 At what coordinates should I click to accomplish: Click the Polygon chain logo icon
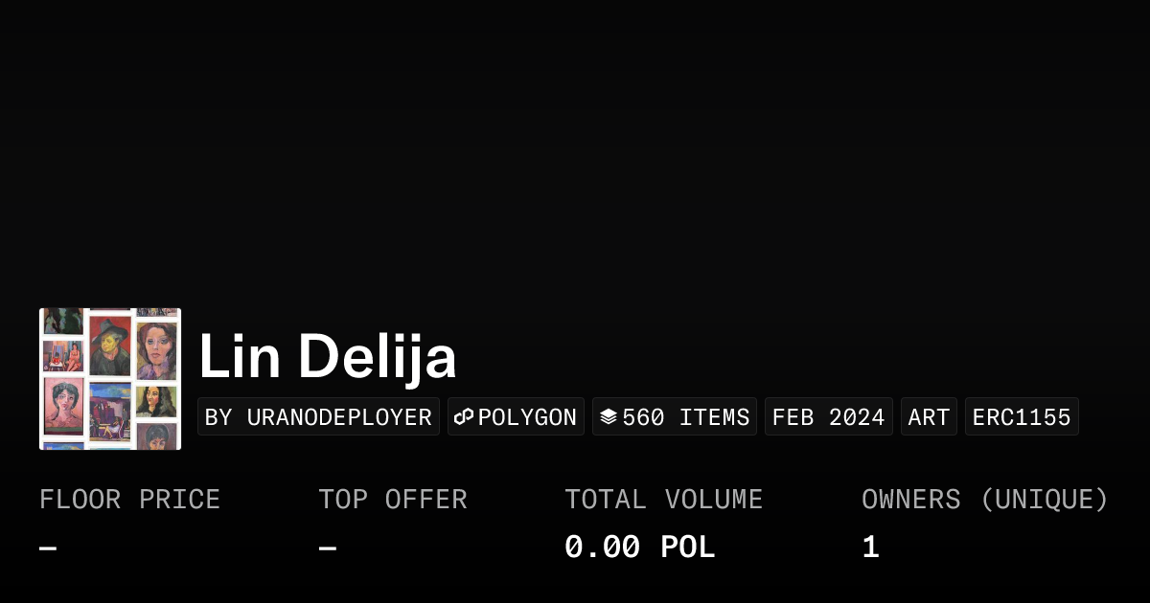click(465, 417)
